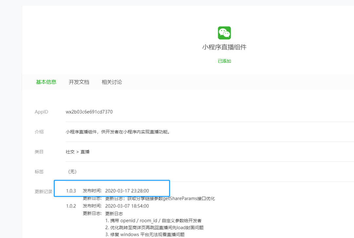Click the green WeChat plugin logo

point(224,33)
